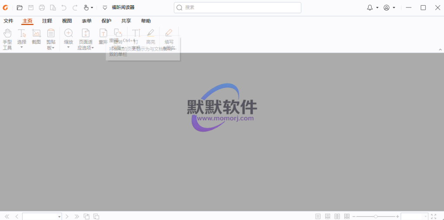Switch to the Protect (保护) tab

[106, 21]
